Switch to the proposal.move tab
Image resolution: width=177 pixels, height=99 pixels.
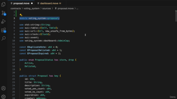pos(21,3)
